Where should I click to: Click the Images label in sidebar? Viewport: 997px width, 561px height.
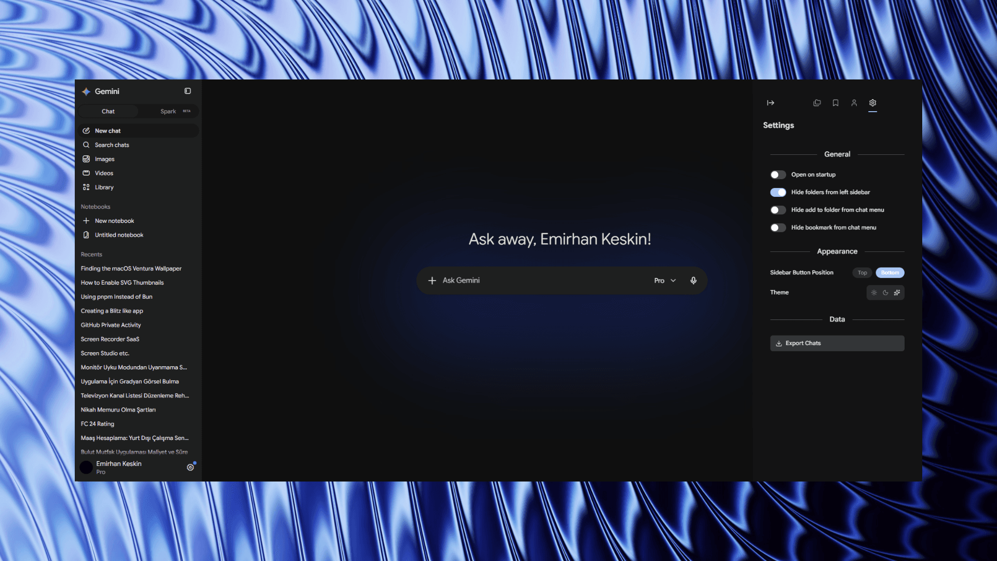pos(104,159)
